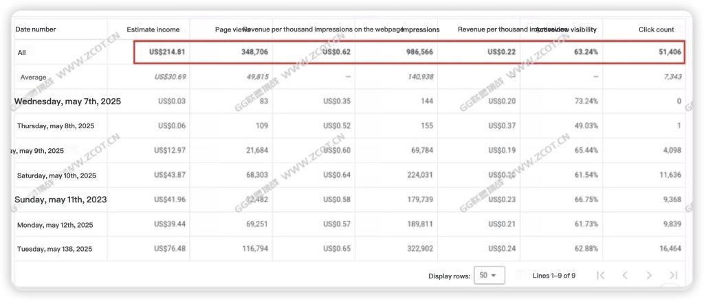Viewport: 704px width, 301px height.
Task: Go to the first page of results
Action: pos(600,275)
